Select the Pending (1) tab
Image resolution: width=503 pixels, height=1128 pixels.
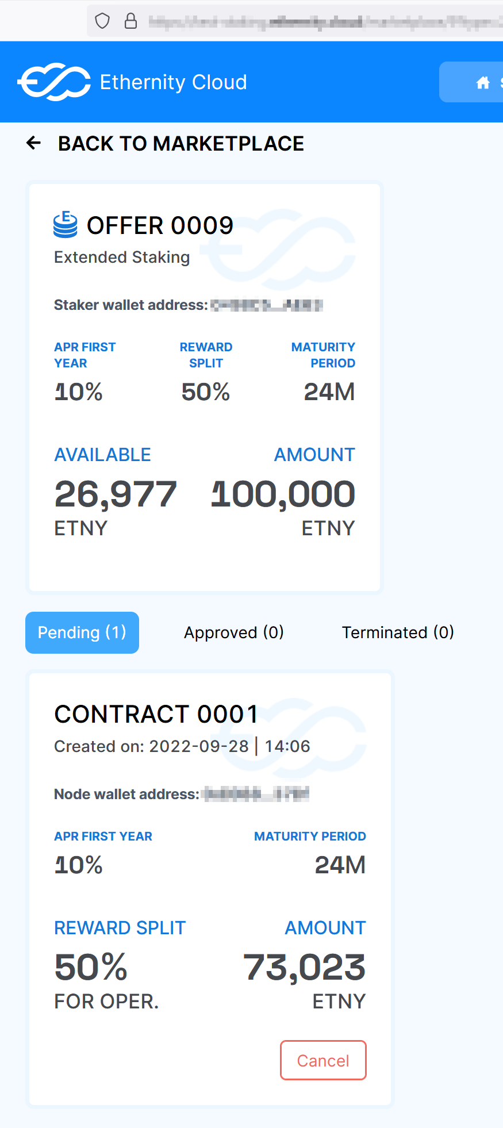pyautogui.click(x=82, y=632)
